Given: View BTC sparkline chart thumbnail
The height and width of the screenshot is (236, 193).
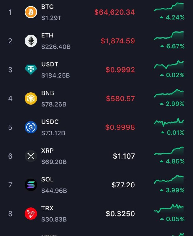Looking at the screenshot, I should pyautogui.click(x=169, y=7).
